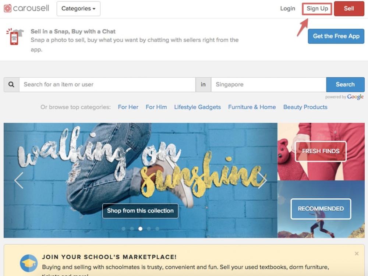Browse the Lifestyle Gadgets category
Screen dimensions: 368x276
coord(197,107)
